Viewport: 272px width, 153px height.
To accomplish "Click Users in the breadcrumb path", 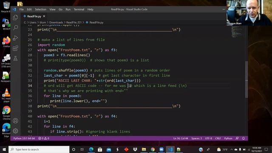I will [33, 23].
